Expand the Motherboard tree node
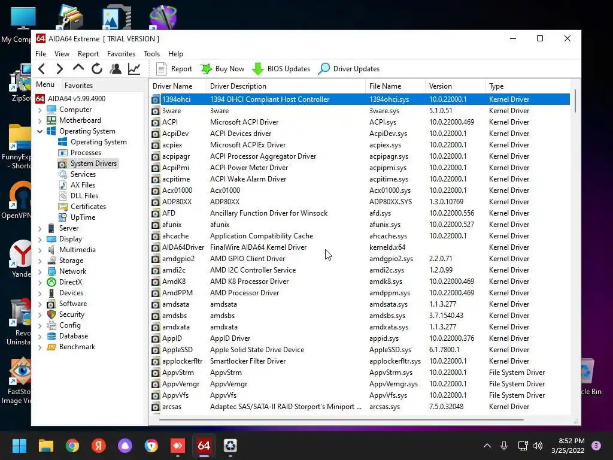The image size is (613, 460). pyautogui.click(x=40, y=121)
